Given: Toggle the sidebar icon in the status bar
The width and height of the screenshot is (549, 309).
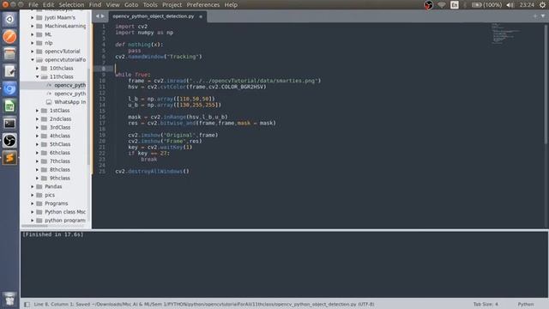Looking at the screenshot, I should [27, 304].
